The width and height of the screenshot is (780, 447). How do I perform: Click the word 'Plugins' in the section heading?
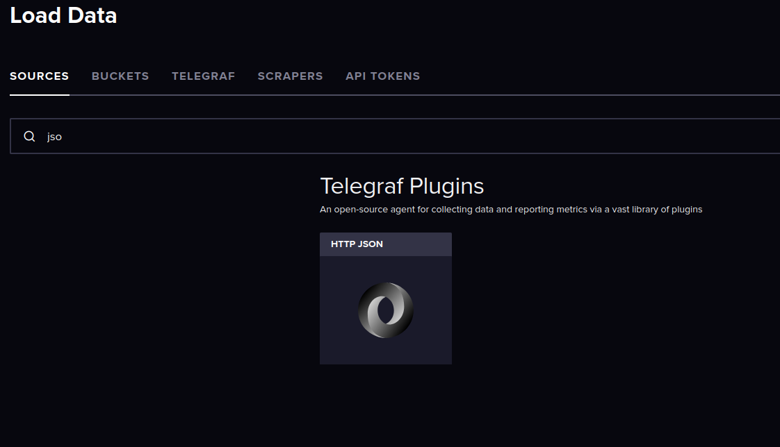pos(447,187)
